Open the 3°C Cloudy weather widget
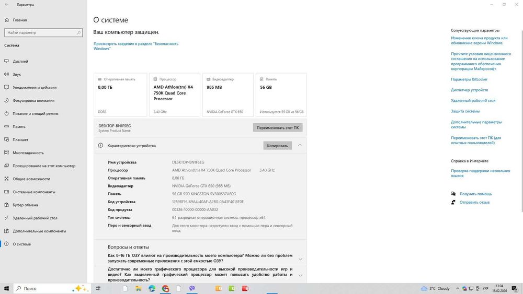 (435, 288)
